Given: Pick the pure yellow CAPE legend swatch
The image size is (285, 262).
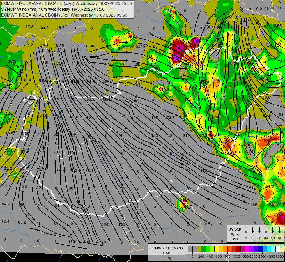Looking at the screenshot, I should click(217, 249).
